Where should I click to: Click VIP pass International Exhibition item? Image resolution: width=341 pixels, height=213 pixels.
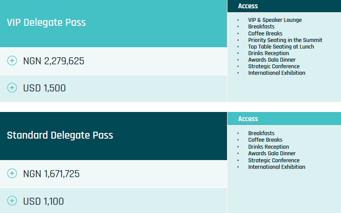tap(277, 73)
